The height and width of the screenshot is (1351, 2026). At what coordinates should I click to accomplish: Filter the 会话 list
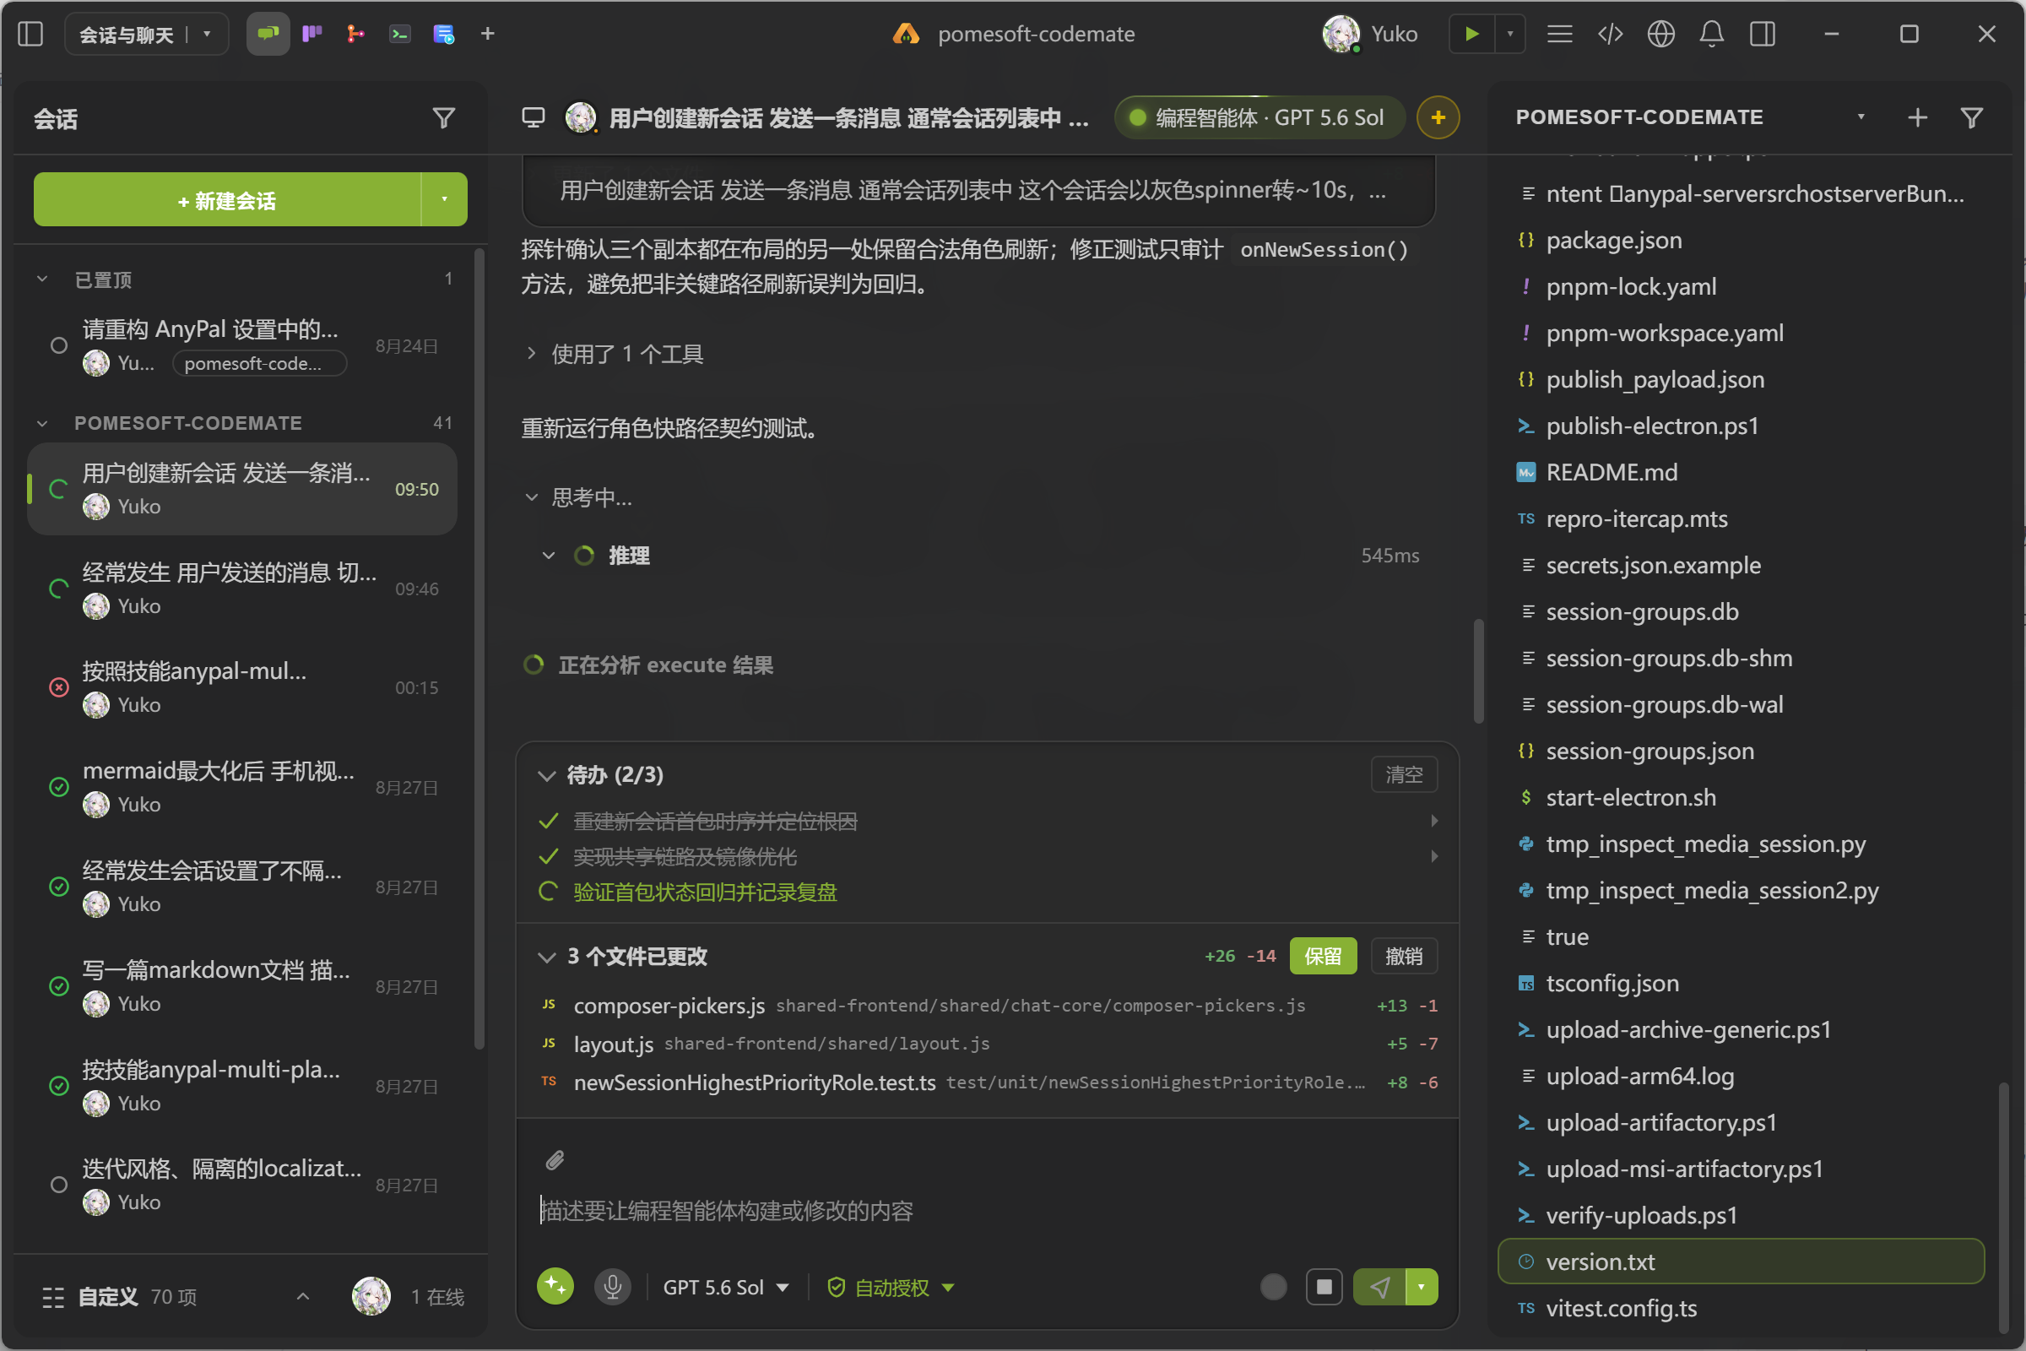click(444, 118)
